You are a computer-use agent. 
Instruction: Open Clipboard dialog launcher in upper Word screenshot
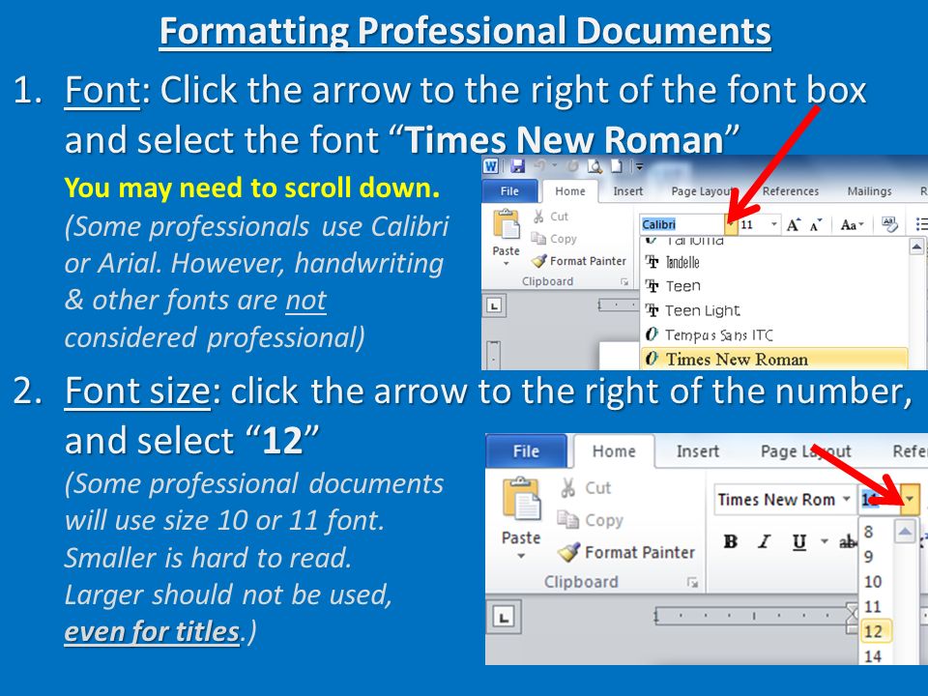(624, 282)
